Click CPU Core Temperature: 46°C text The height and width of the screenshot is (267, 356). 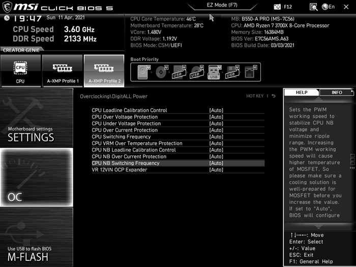(163, 19)
